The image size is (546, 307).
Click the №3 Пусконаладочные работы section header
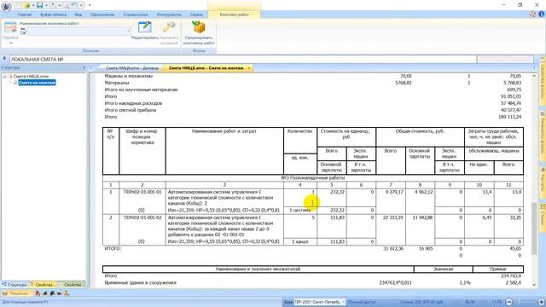coord(313,178)
